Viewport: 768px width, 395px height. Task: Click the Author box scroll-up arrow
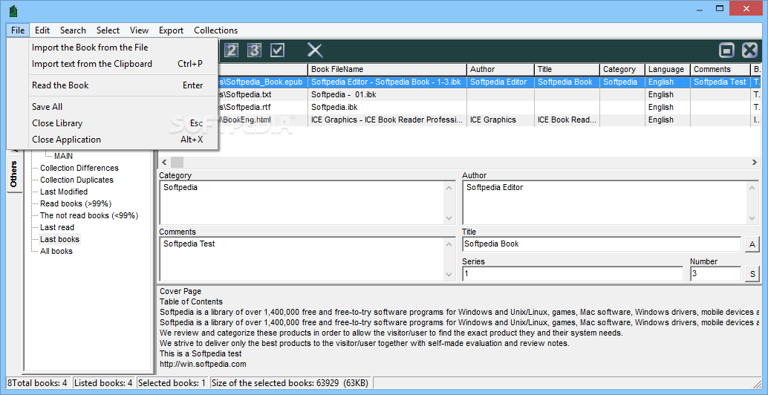(x=752, y=187)
